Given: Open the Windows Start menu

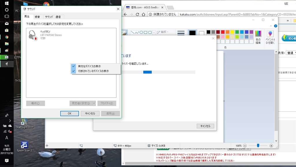Looking at the screenshot, I should 7,3.
